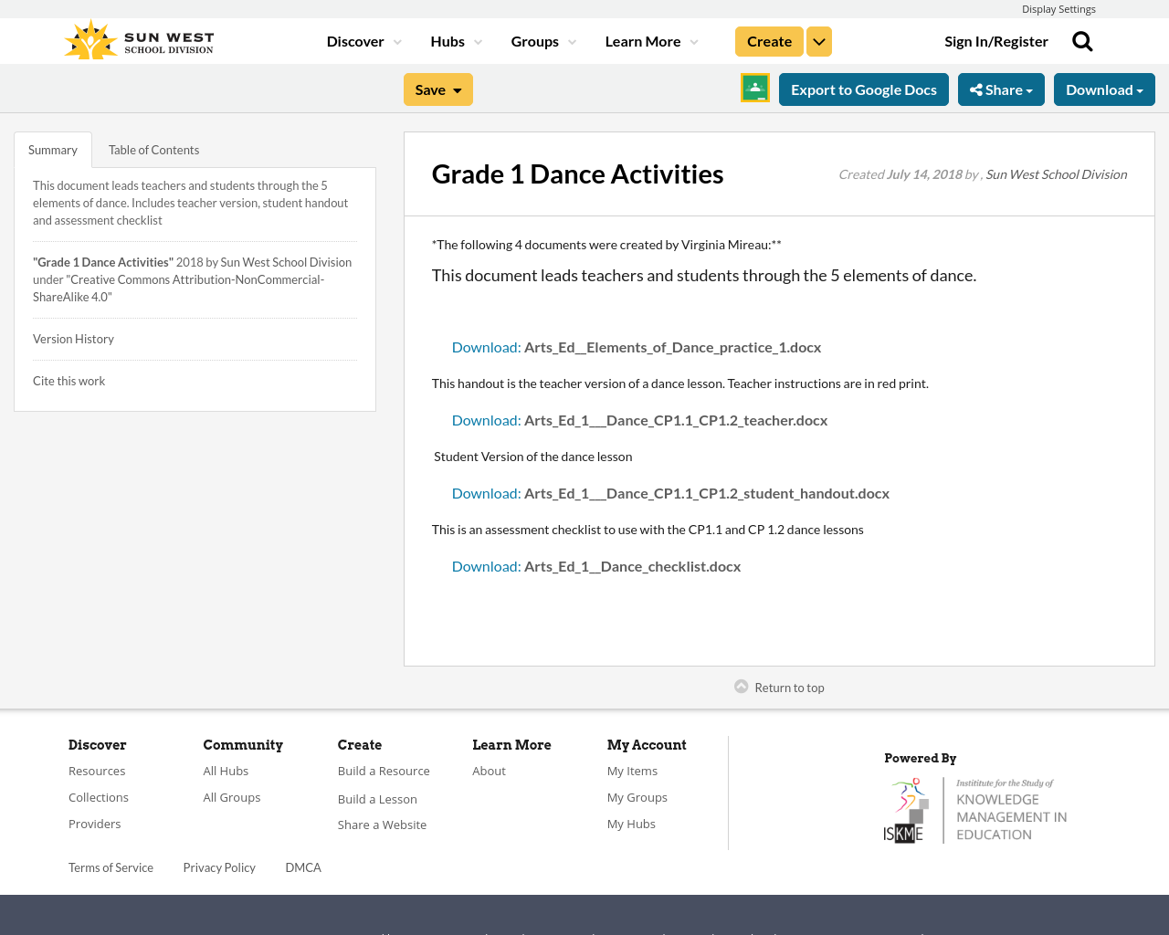Open Display Settings
Viewport: 1169px width, 935px height.
pos(1058,7)
